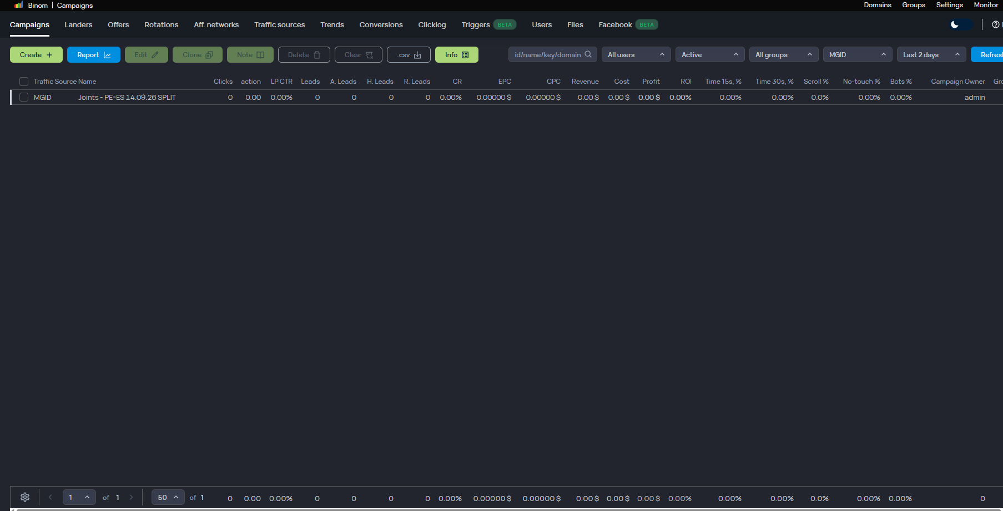The height and width of the screenshot is (511, 1003).
Task: Open the Conversions tab
Action: [x=381, y=25]
